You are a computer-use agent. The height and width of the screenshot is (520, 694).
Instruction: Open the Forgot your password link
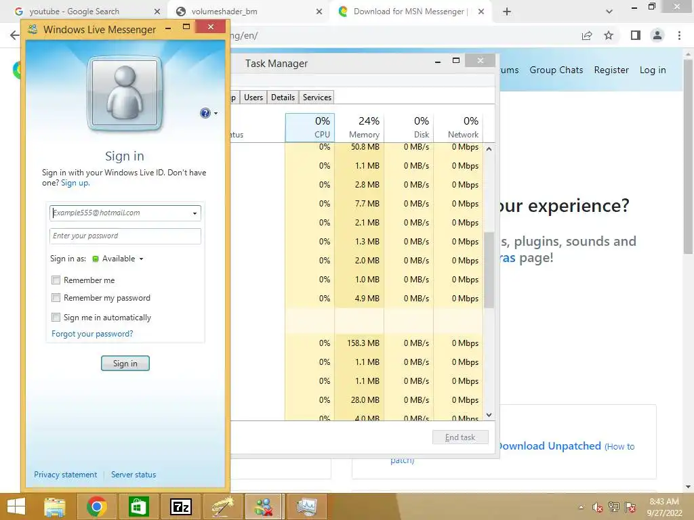click(x=92, y=334)
